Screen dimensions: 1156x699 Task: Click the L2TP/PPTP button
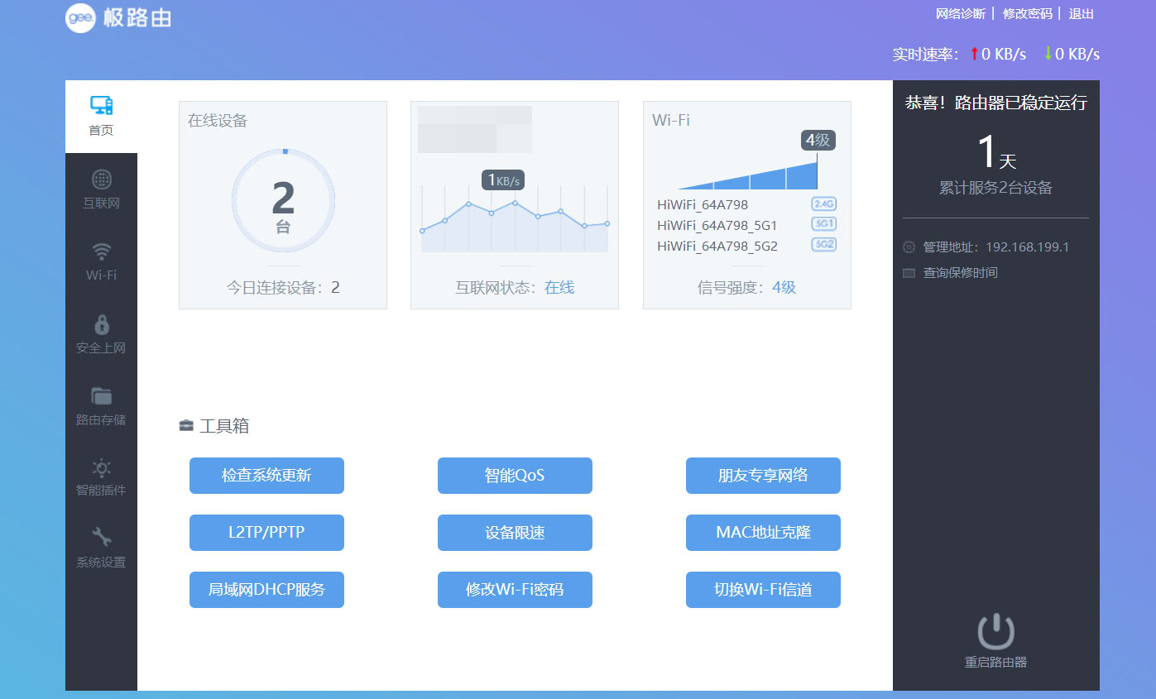click(266, 533)
